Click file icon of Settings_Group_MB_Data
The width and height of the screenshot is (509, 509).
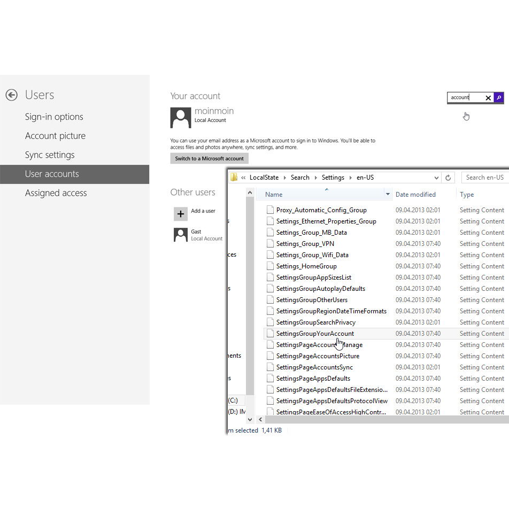click(270, 232)
